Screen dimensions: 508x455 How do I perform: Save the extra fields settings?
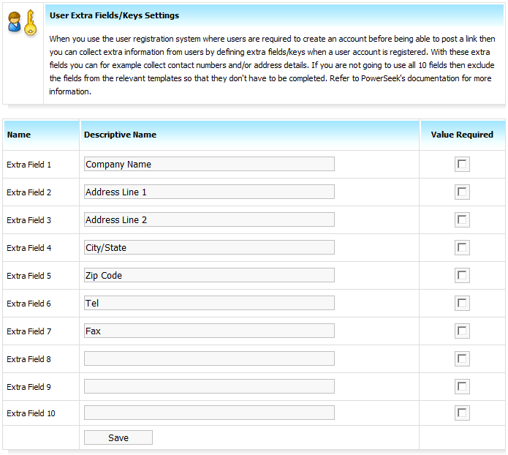(118, 437)
